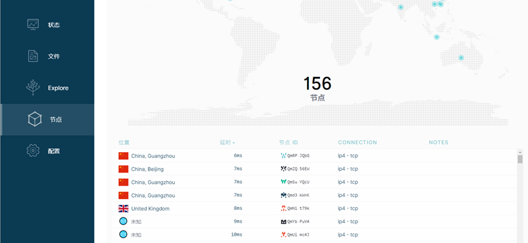Click the 6ms latency value

click(238, 155)
